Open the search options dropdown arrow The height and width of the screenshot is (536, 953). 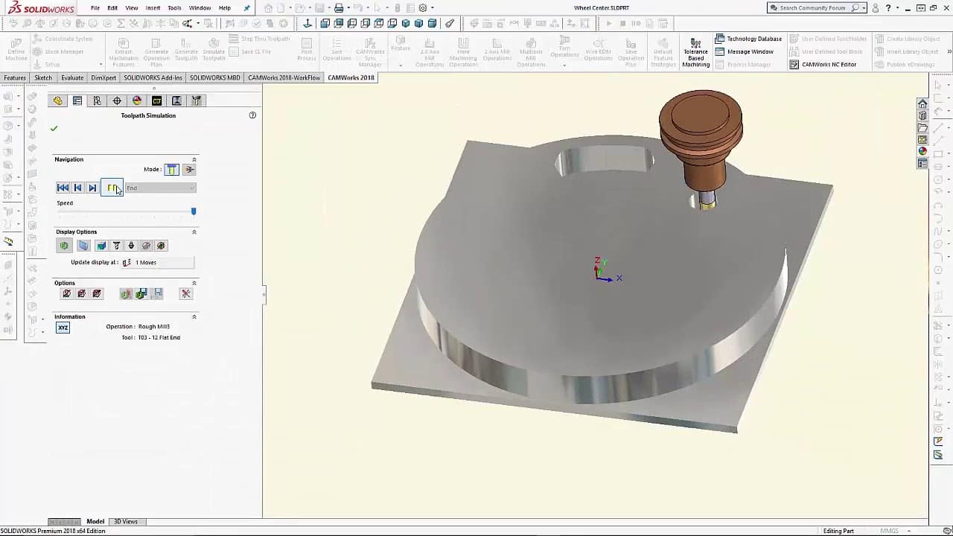pyautogui.click(x=864, y=8)
